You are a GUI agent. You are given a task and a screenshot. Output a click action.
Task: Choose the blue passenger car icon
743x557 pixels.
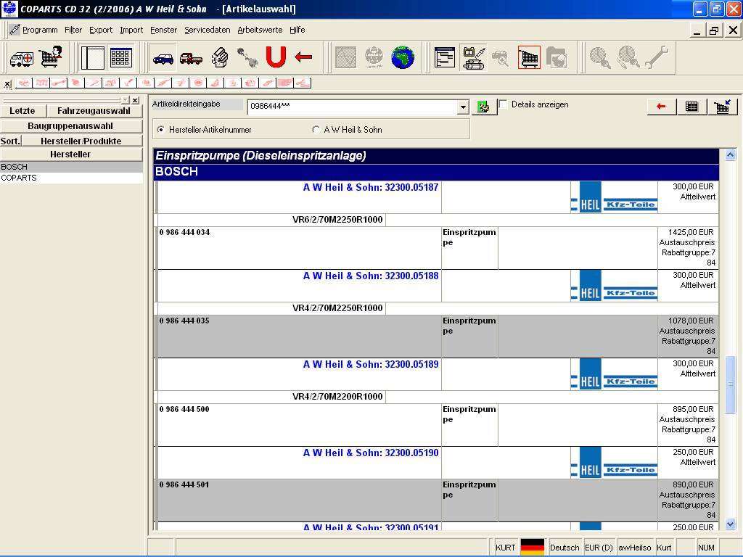163,58
